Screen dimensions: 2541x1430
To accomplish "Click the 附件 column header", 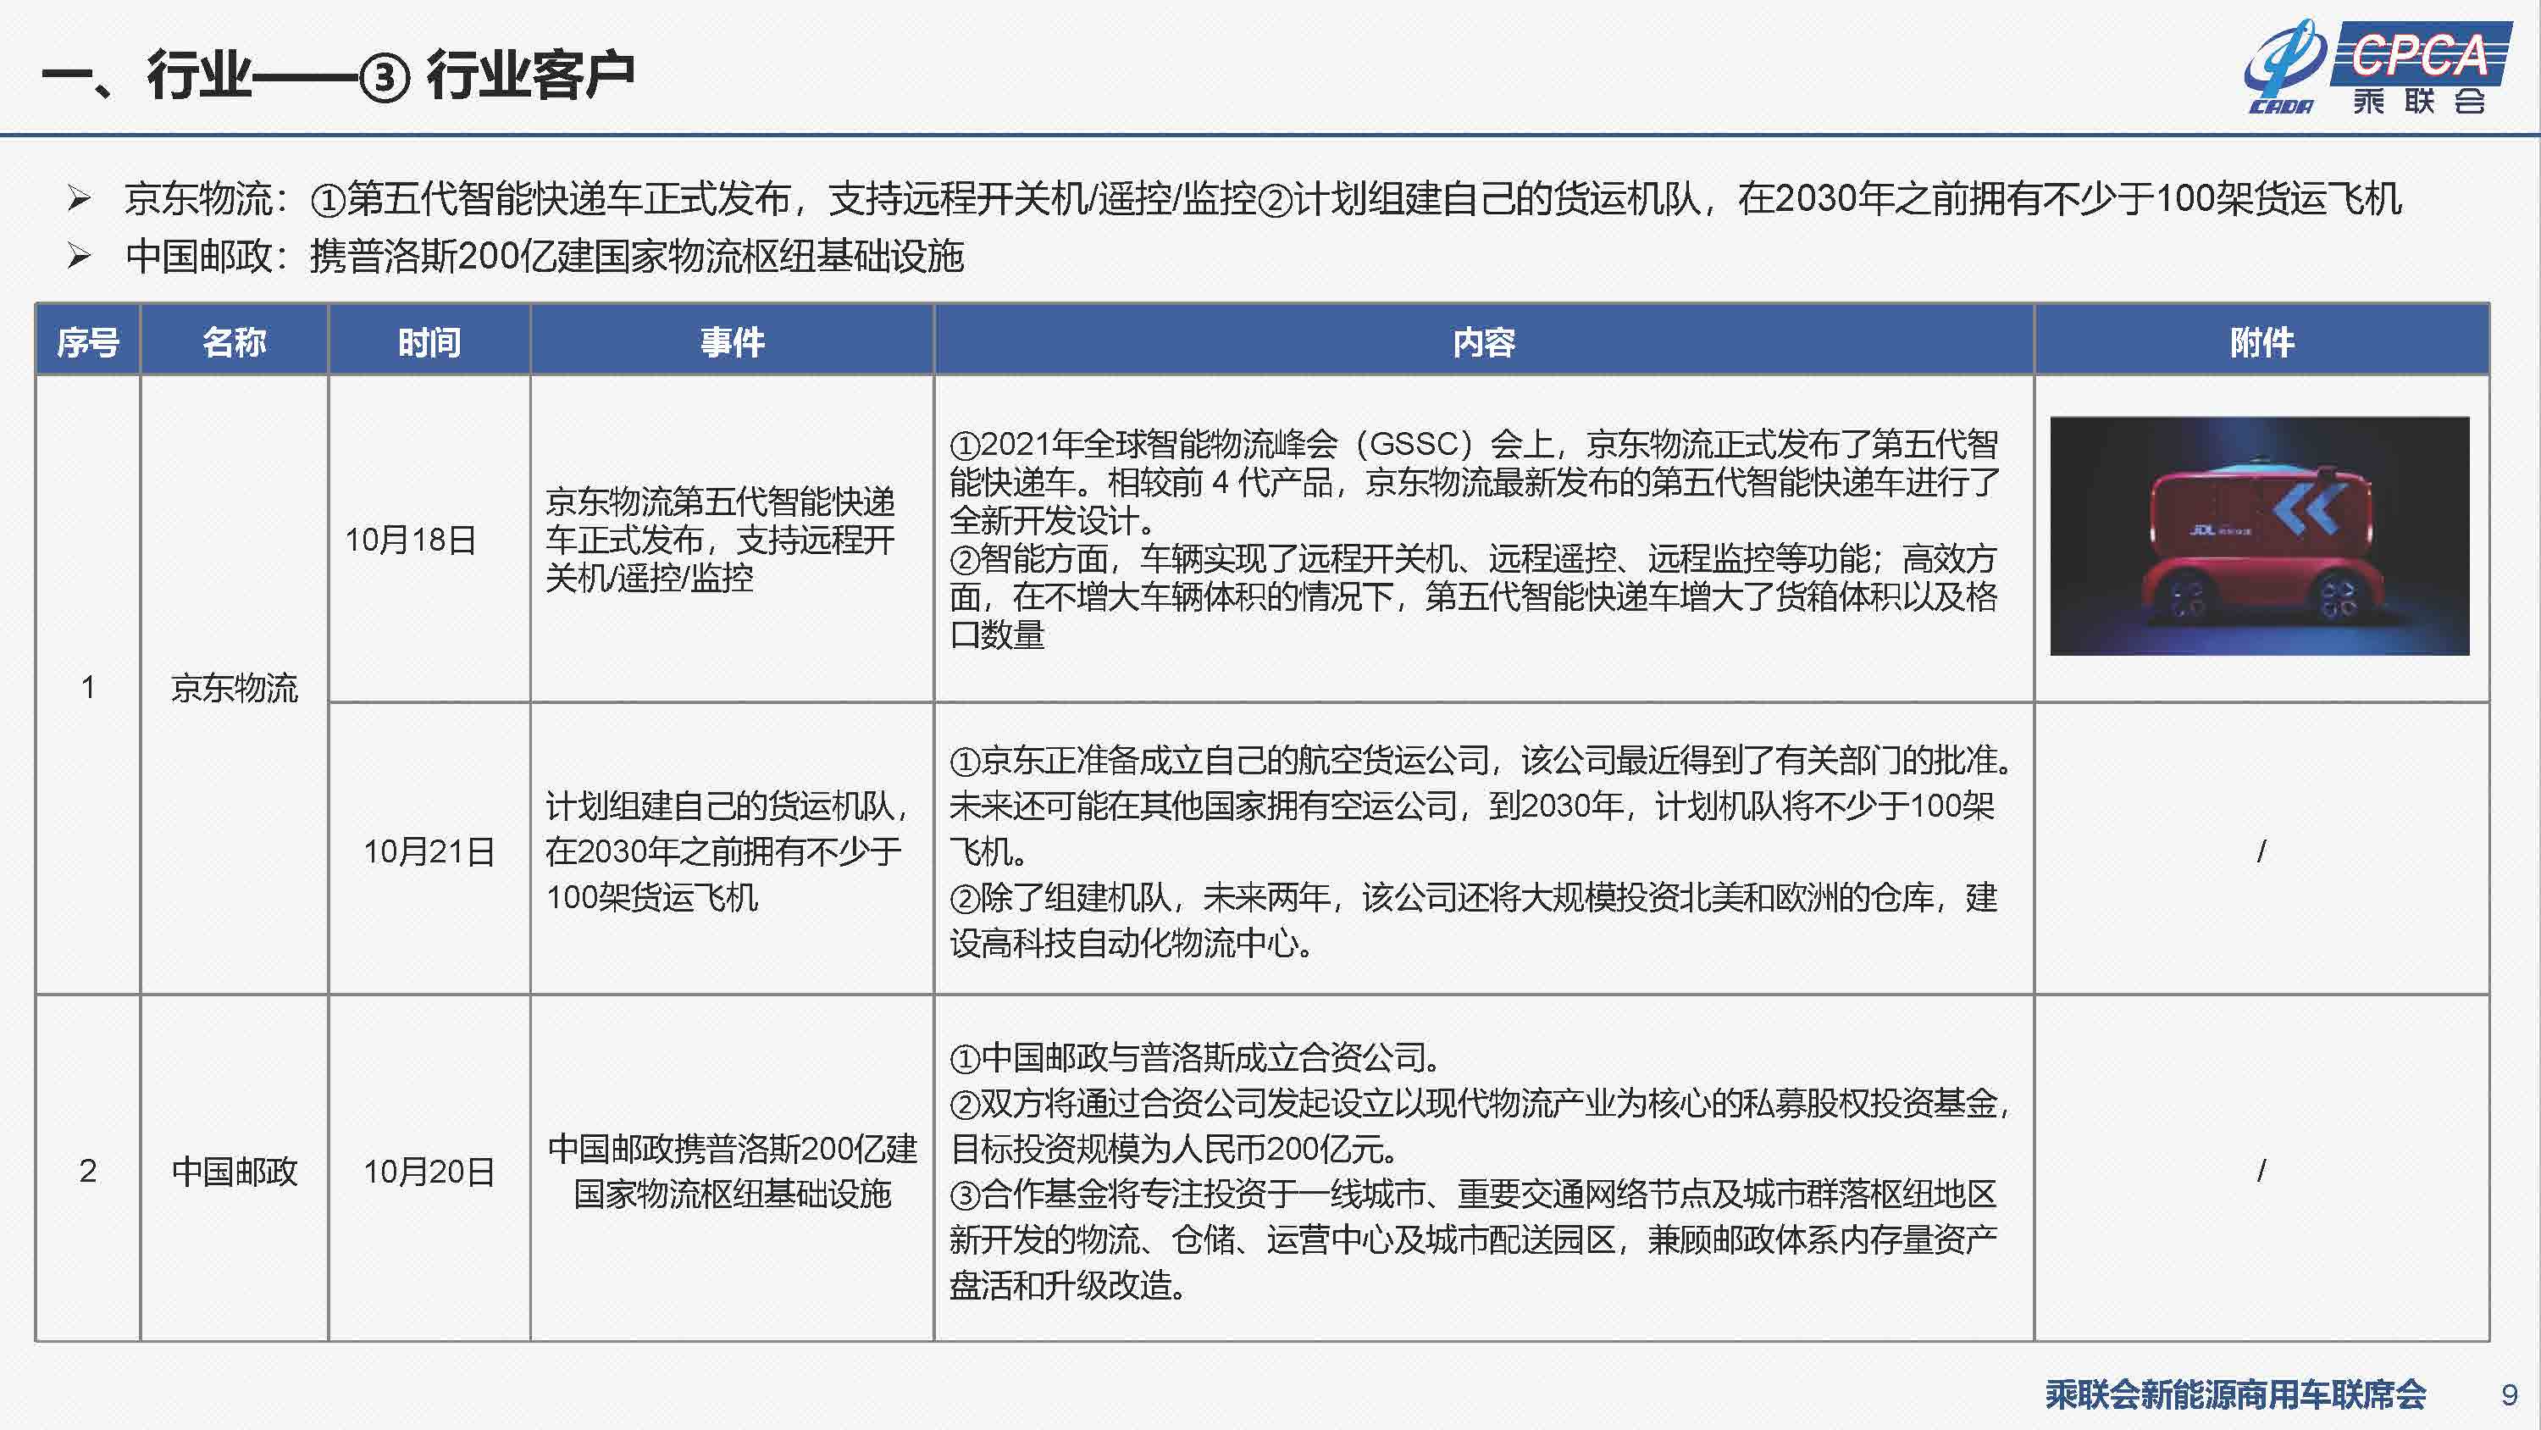I will pos(2261,341).
